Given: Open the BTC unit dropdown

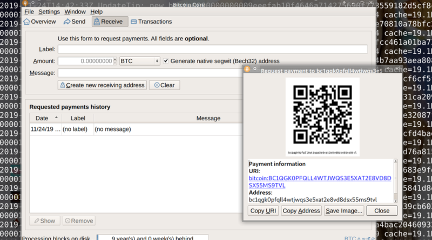Looking at the screenshot, I should pyautogui.click(x=140, y=61).
